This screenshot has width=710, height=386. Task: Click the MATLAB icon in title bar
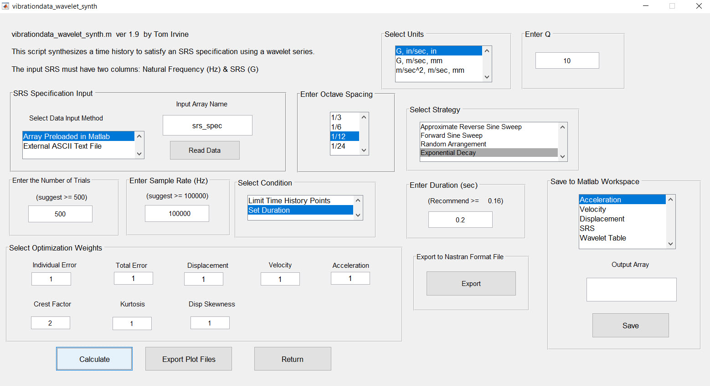tap(5, 6)
